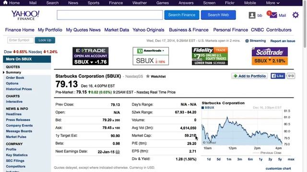Open Message Boards in sidebar
307x172 pixels.
(x=19, y=131)
